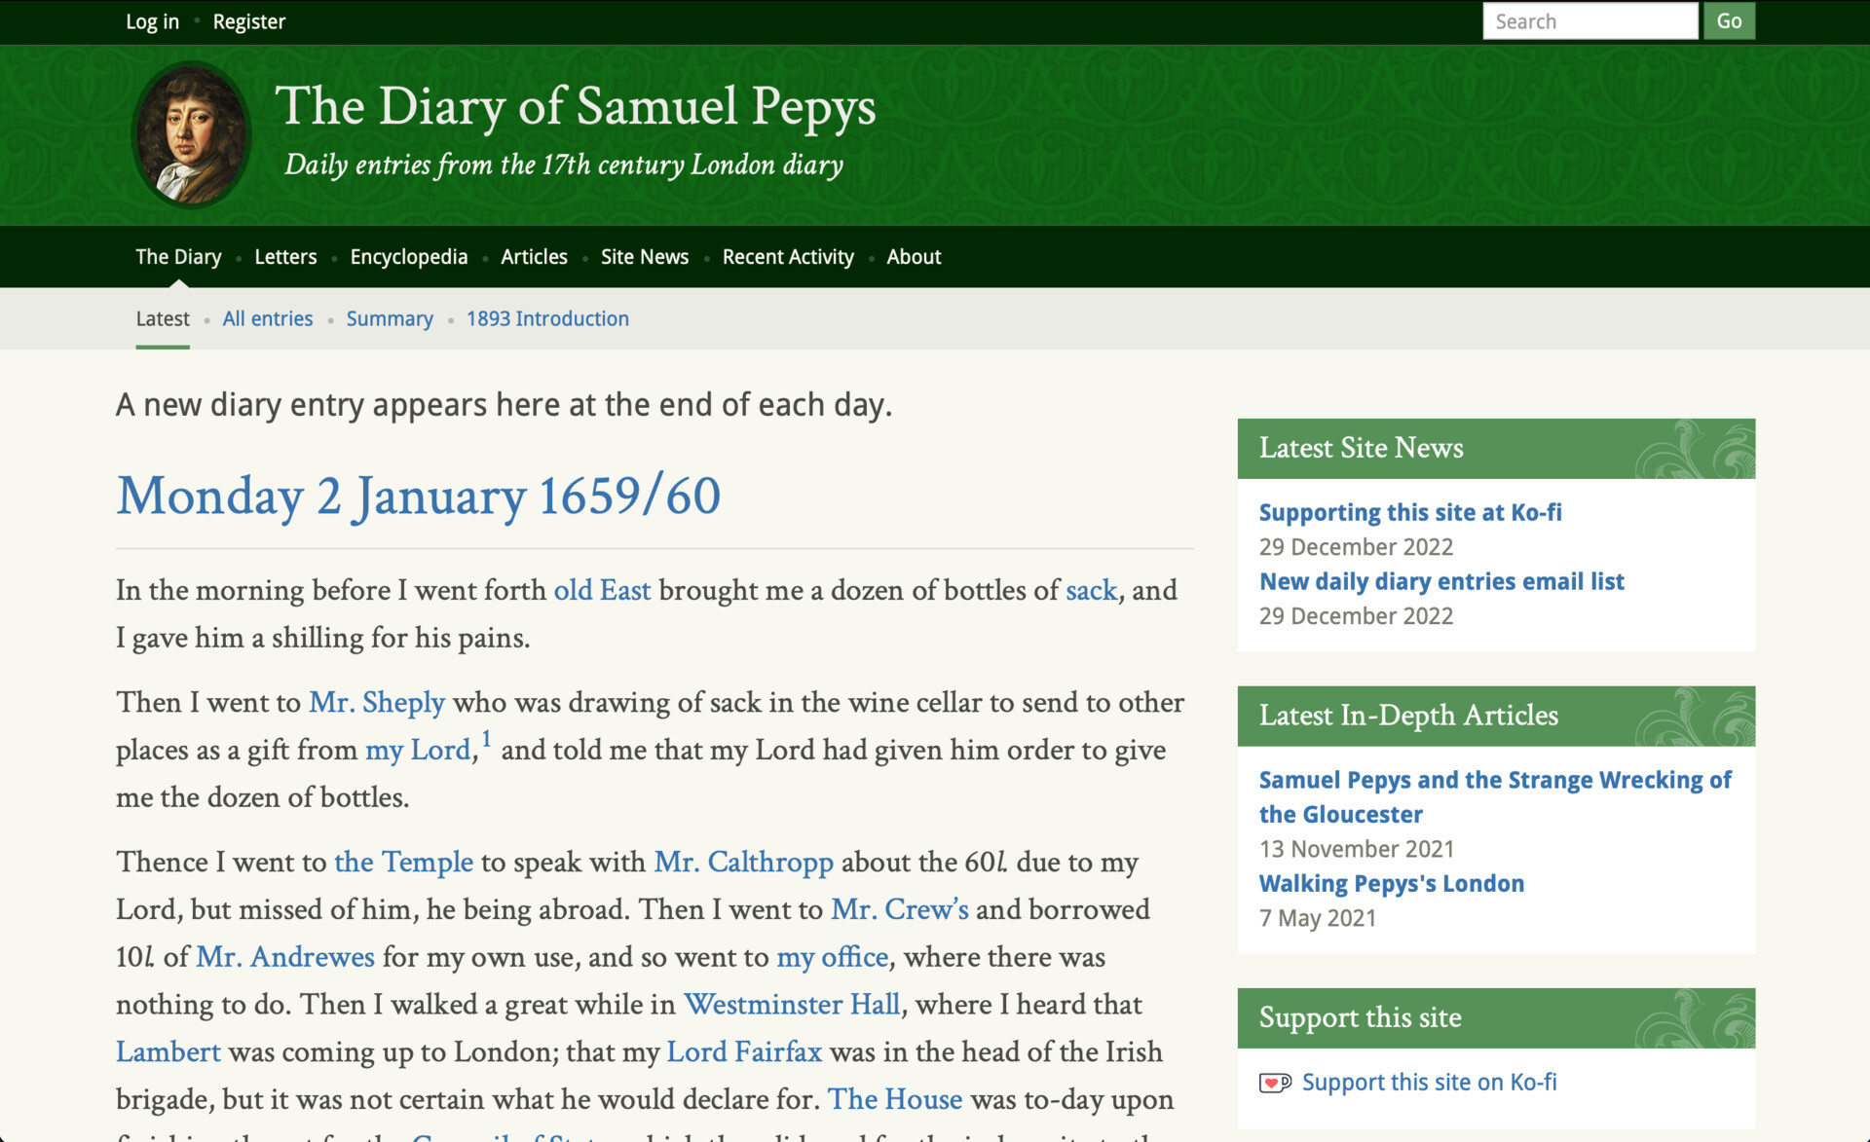Click the site title The Diary of Samuel Pepys
The image size is (1870, 1142).
pyautogui.click(x=576, y=106)
